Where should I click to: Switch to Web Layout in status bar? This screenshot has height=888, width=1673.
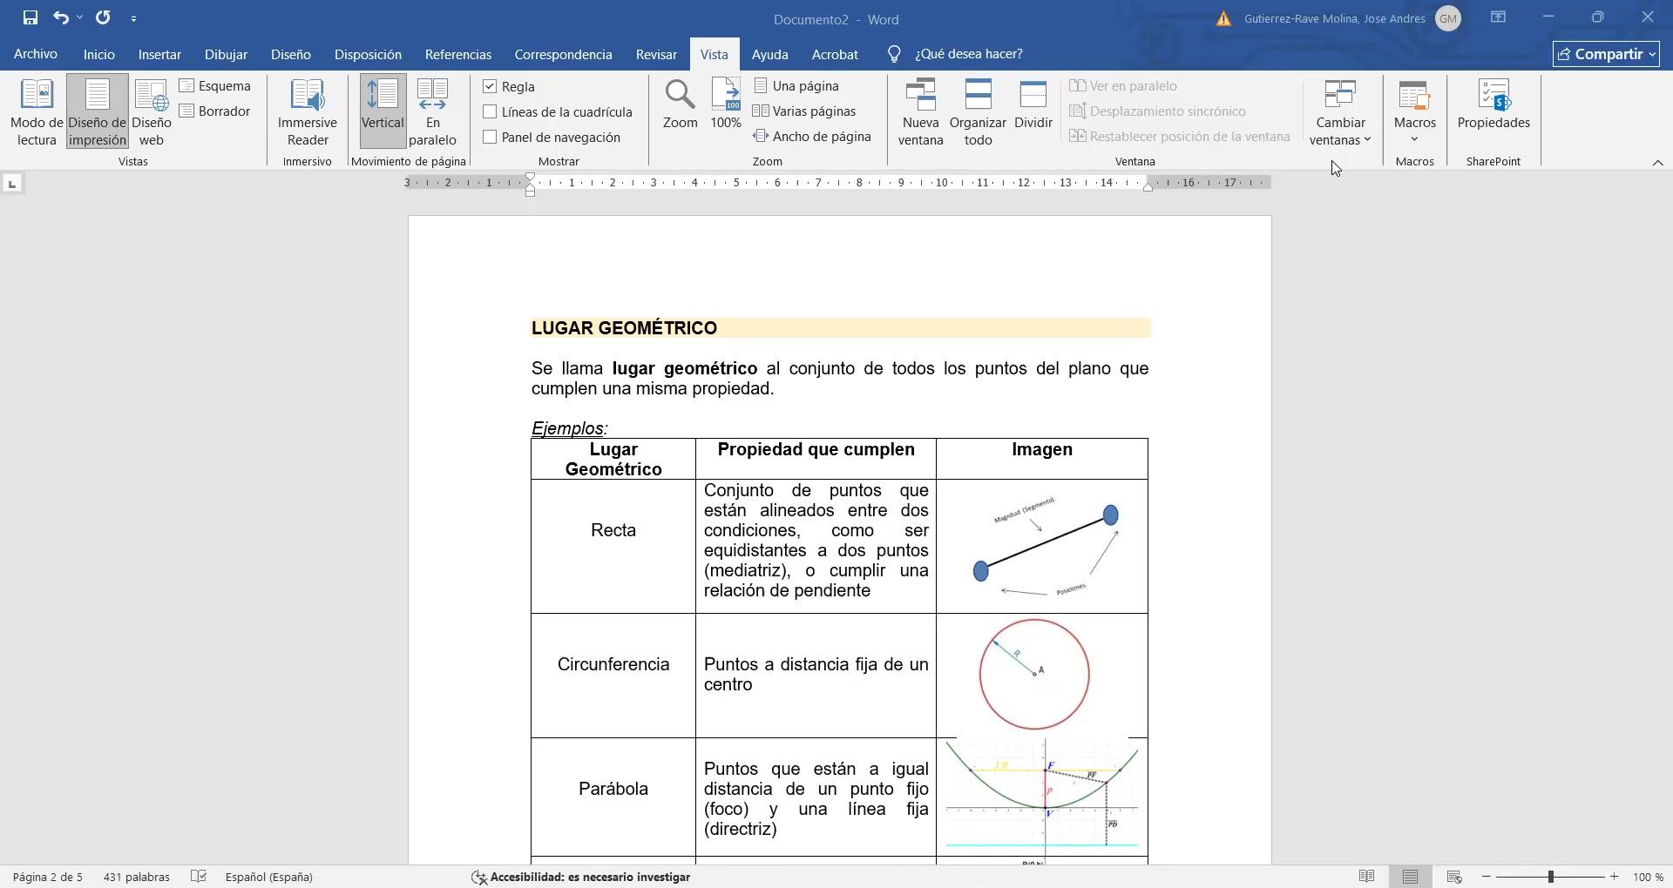(x=1453, y=877)
